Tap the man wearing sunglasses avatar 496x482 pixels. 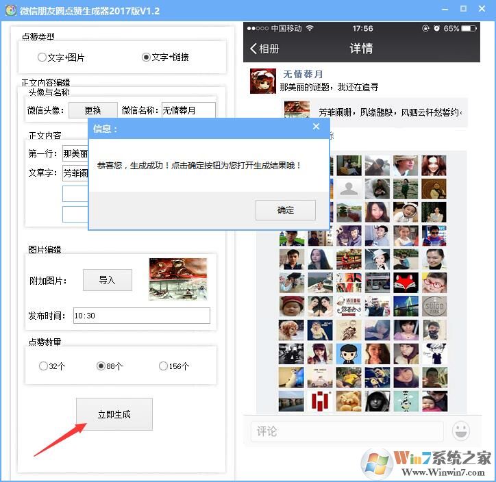[434, 236]
